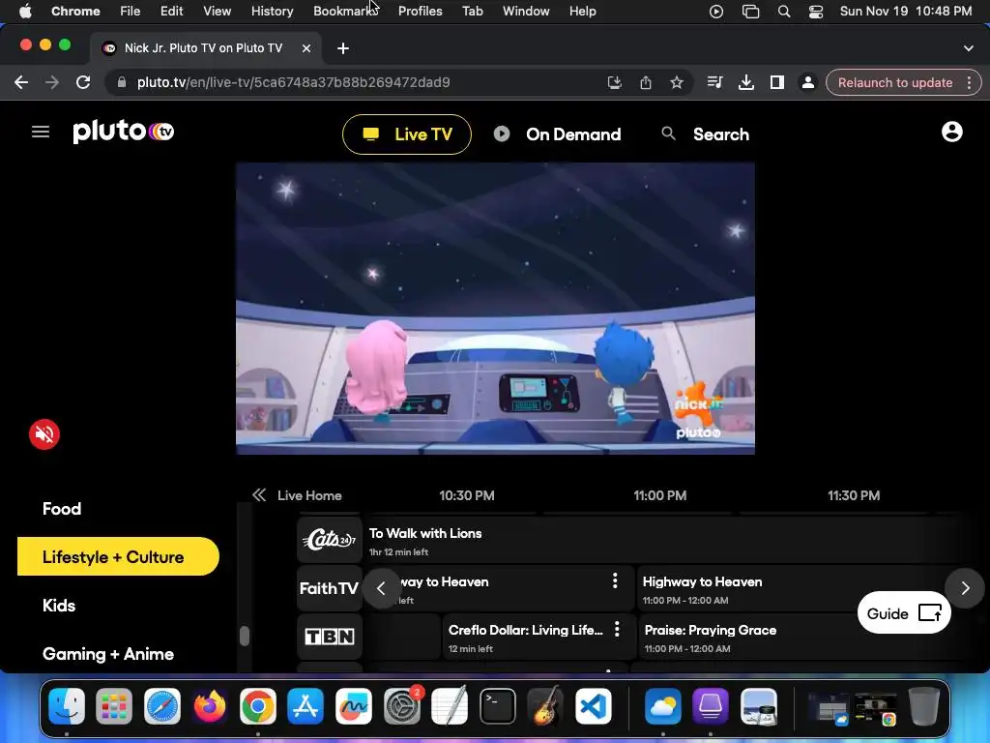The image size is (990, 743).
Task: Launch Firefox from the Dock
Action: click(210, 705)
